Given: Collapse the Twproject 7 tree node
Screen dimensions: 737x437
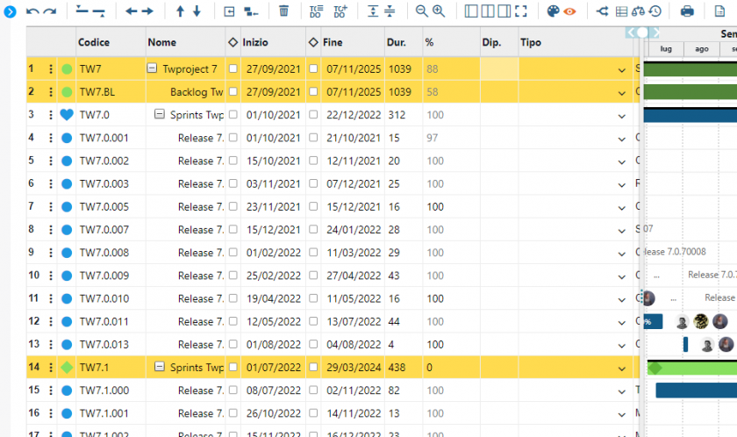Looking at the screenshot, I should pos(152,68).
